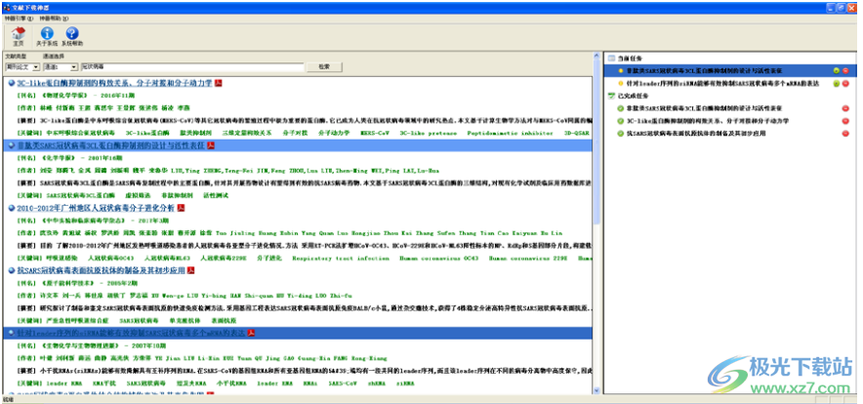Remove completed task 抗SARS冠状病毒表面抗原抗体 with its red icon

[845, 134]
